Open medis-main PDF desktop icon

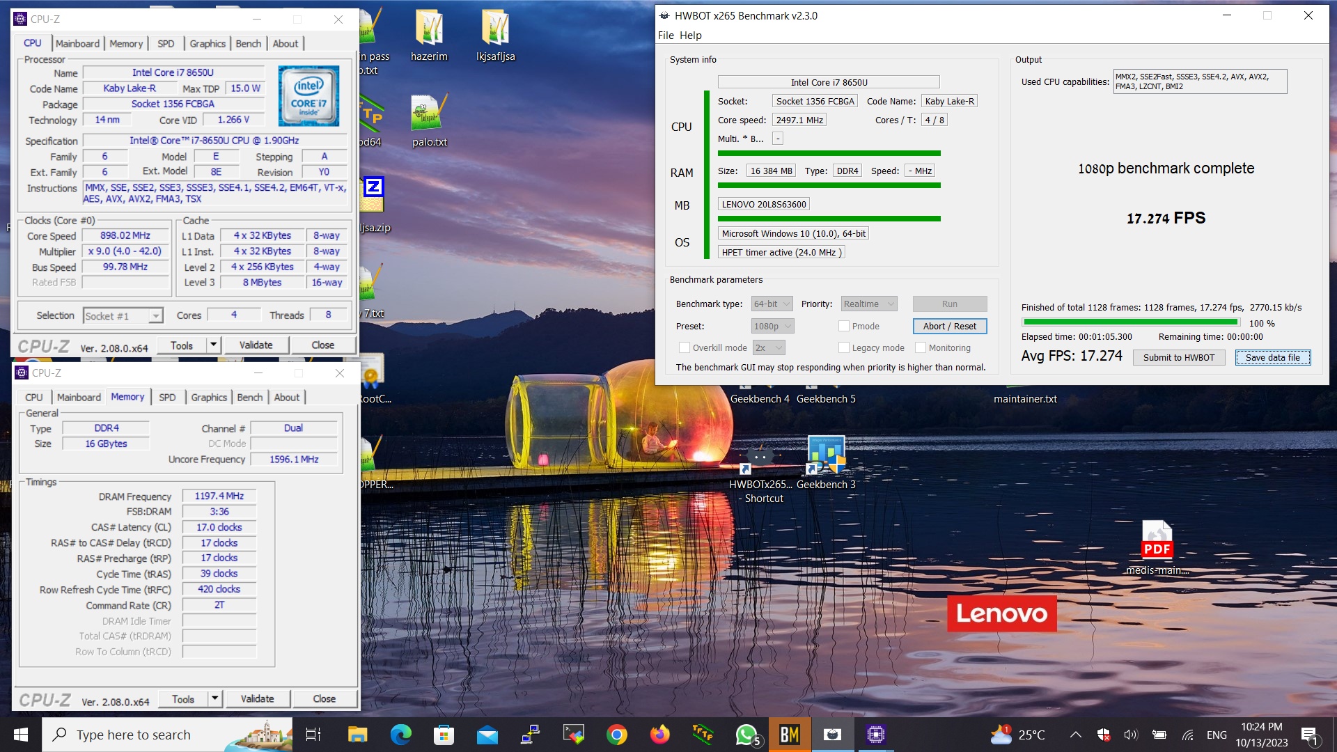[x=1157, y=548]
